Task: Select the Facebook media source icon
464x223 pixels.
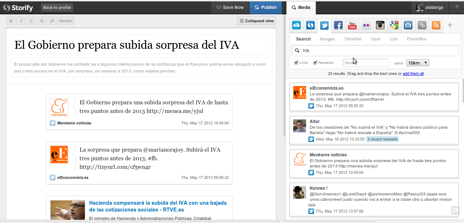Action: pyautogui.click(x=338, y=25)
